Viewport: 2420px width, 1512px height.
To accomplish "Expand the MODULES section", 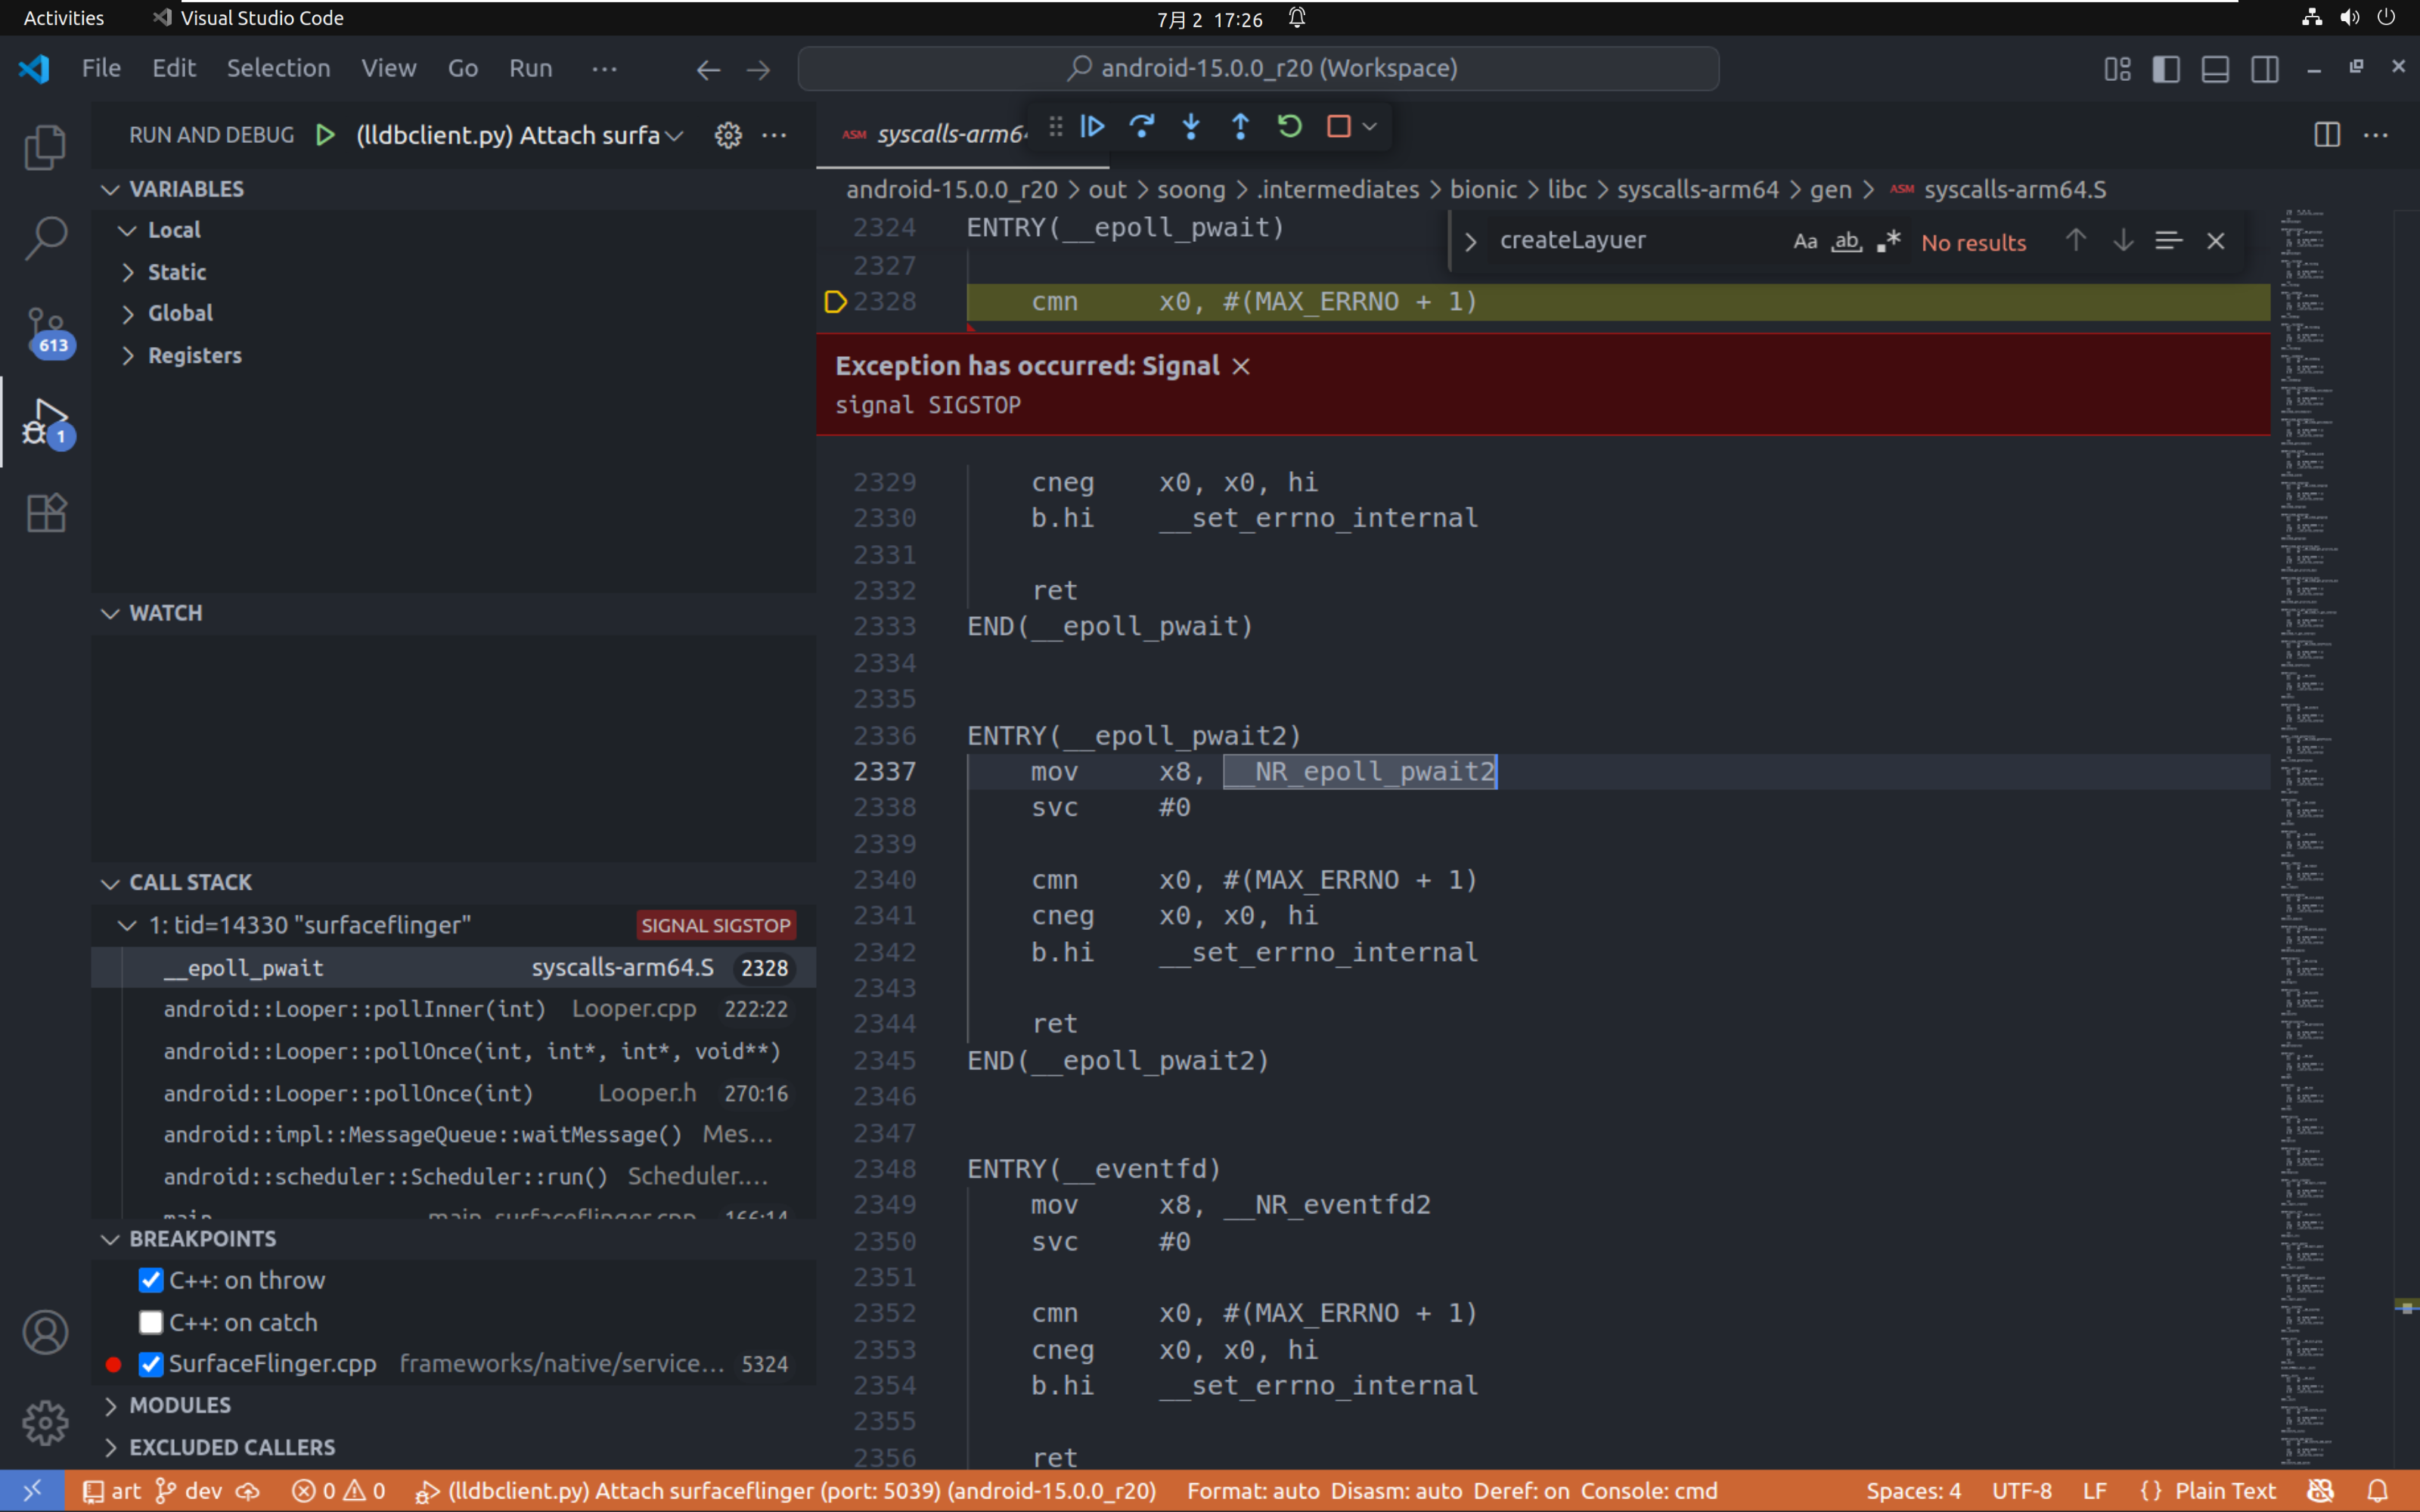I will pyautogui.click(x=180, y=1405).
